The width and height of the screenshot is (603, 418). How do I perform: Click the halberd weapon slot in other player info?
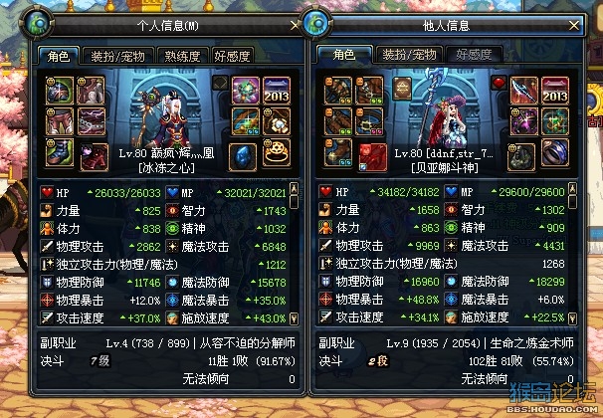pyautogui.click(x=524, y=91)
